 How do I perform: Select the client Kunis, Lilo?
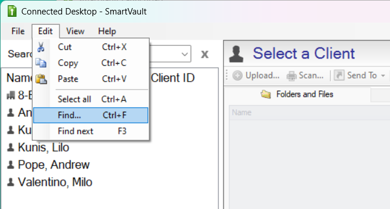(43, 148)
